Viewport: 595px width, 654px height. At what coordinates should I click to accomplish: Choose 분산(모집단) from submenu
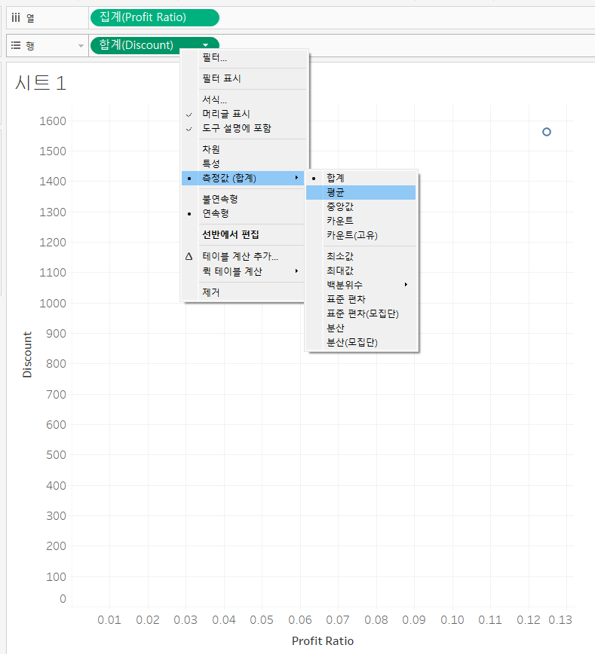361,342
